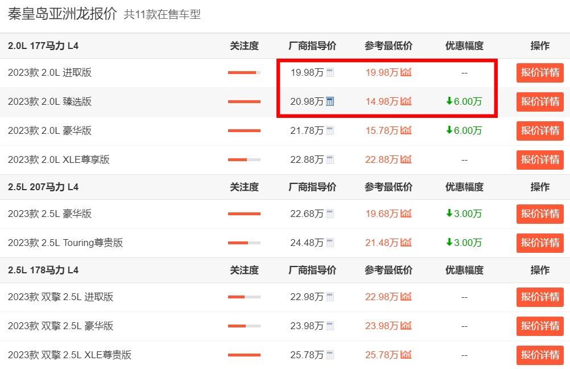Open calculator icon beside 24.48万 guide price
The width and height of the screenshot is (570, 369).
click(330, 243)
